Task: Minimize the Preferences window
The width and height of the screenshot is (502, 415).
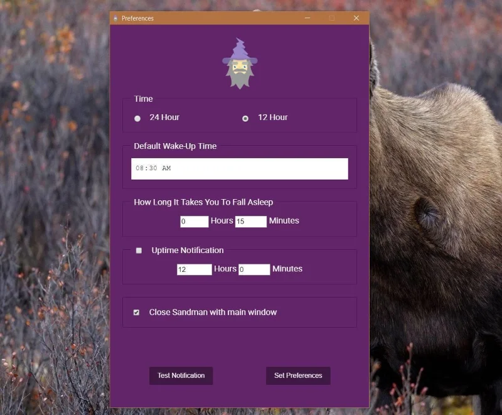Action: pos(307,18)
